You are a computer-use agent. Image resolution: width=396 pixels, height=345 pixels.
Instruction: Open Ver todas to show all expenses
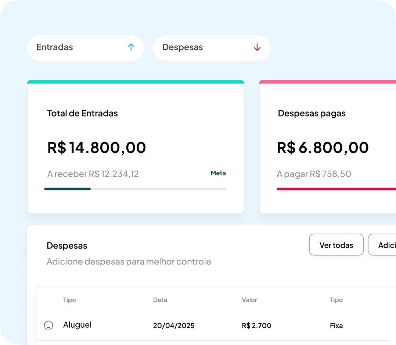336,245
